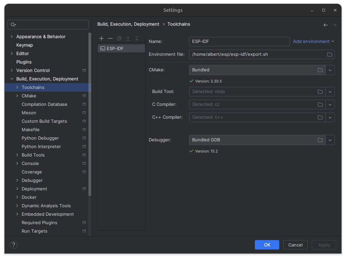Select Python Interpreter in settings tree

[x=41, y=146]
